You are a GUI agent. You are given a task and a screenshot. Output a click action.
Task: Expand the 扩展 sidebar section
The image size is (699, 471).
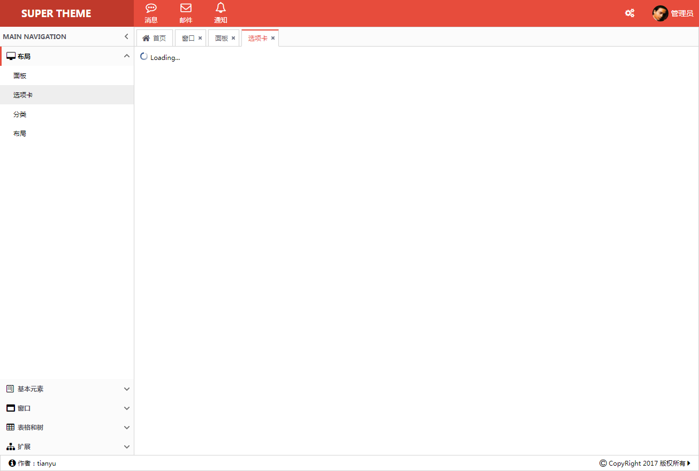(x=127, y=447)
